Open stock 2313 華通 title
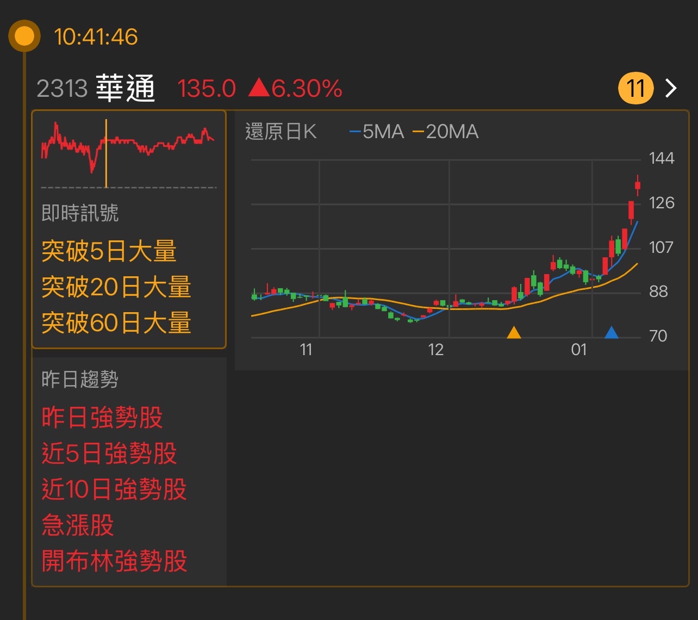The height and width of the screenshot is (620, 698). point(96,88)
